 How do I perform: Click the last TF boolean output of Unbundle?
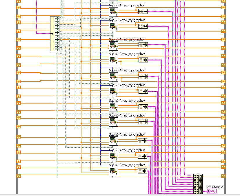[x=57, y=50]
